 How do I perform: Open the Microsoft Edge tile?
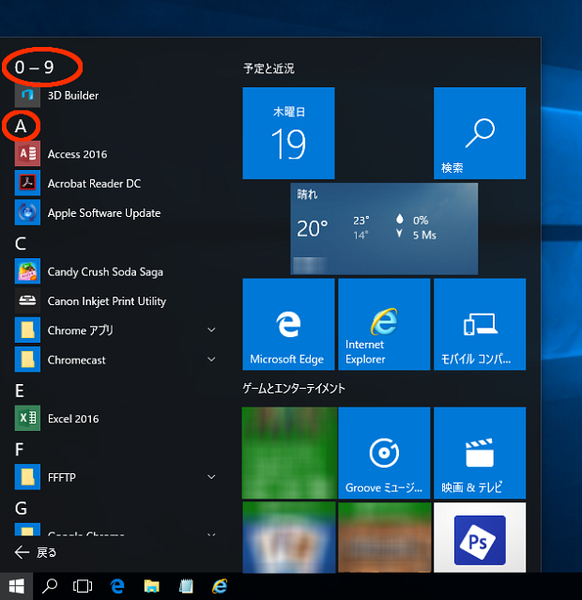click(288, 325)
